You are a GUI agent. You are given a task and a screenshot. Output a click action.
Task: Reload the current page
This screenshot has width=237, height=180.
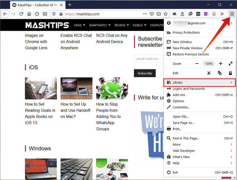point(21,14)
